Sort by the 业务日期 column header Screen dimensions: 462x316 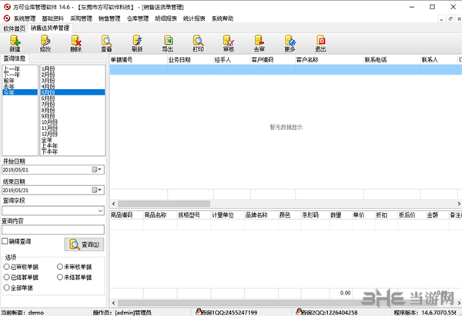[191, 60]
